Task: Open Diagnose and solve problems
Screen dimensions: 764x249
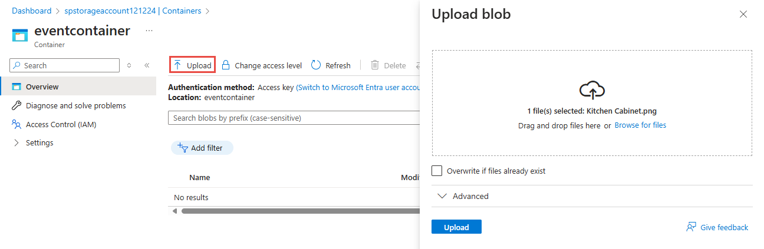Action: [75, 105]
